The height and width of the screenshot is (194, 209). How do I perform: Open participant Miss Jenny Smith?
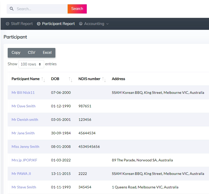coord(26,147)
